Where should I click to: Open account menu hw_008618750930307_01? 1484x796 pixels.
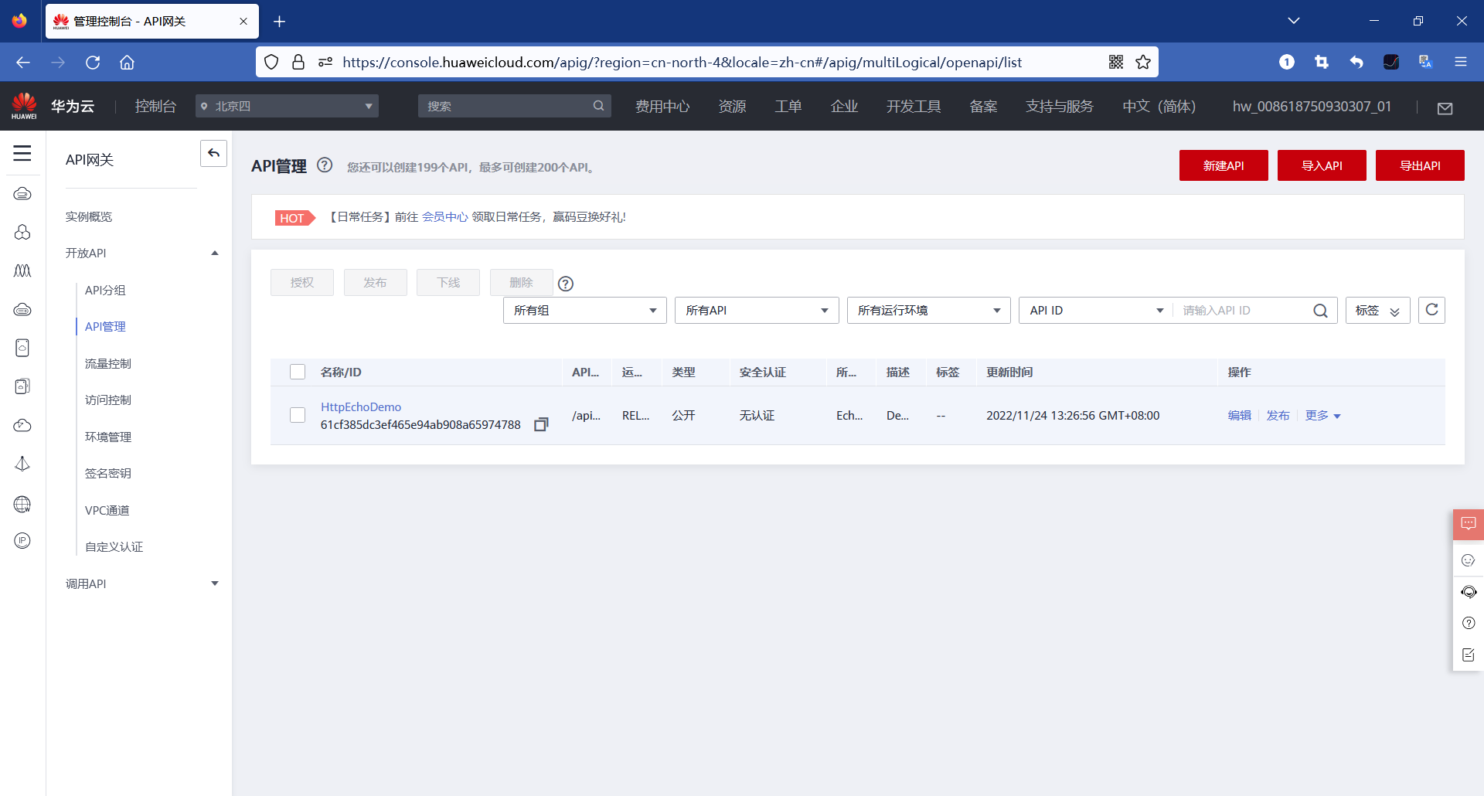(x=1312, y=107)
